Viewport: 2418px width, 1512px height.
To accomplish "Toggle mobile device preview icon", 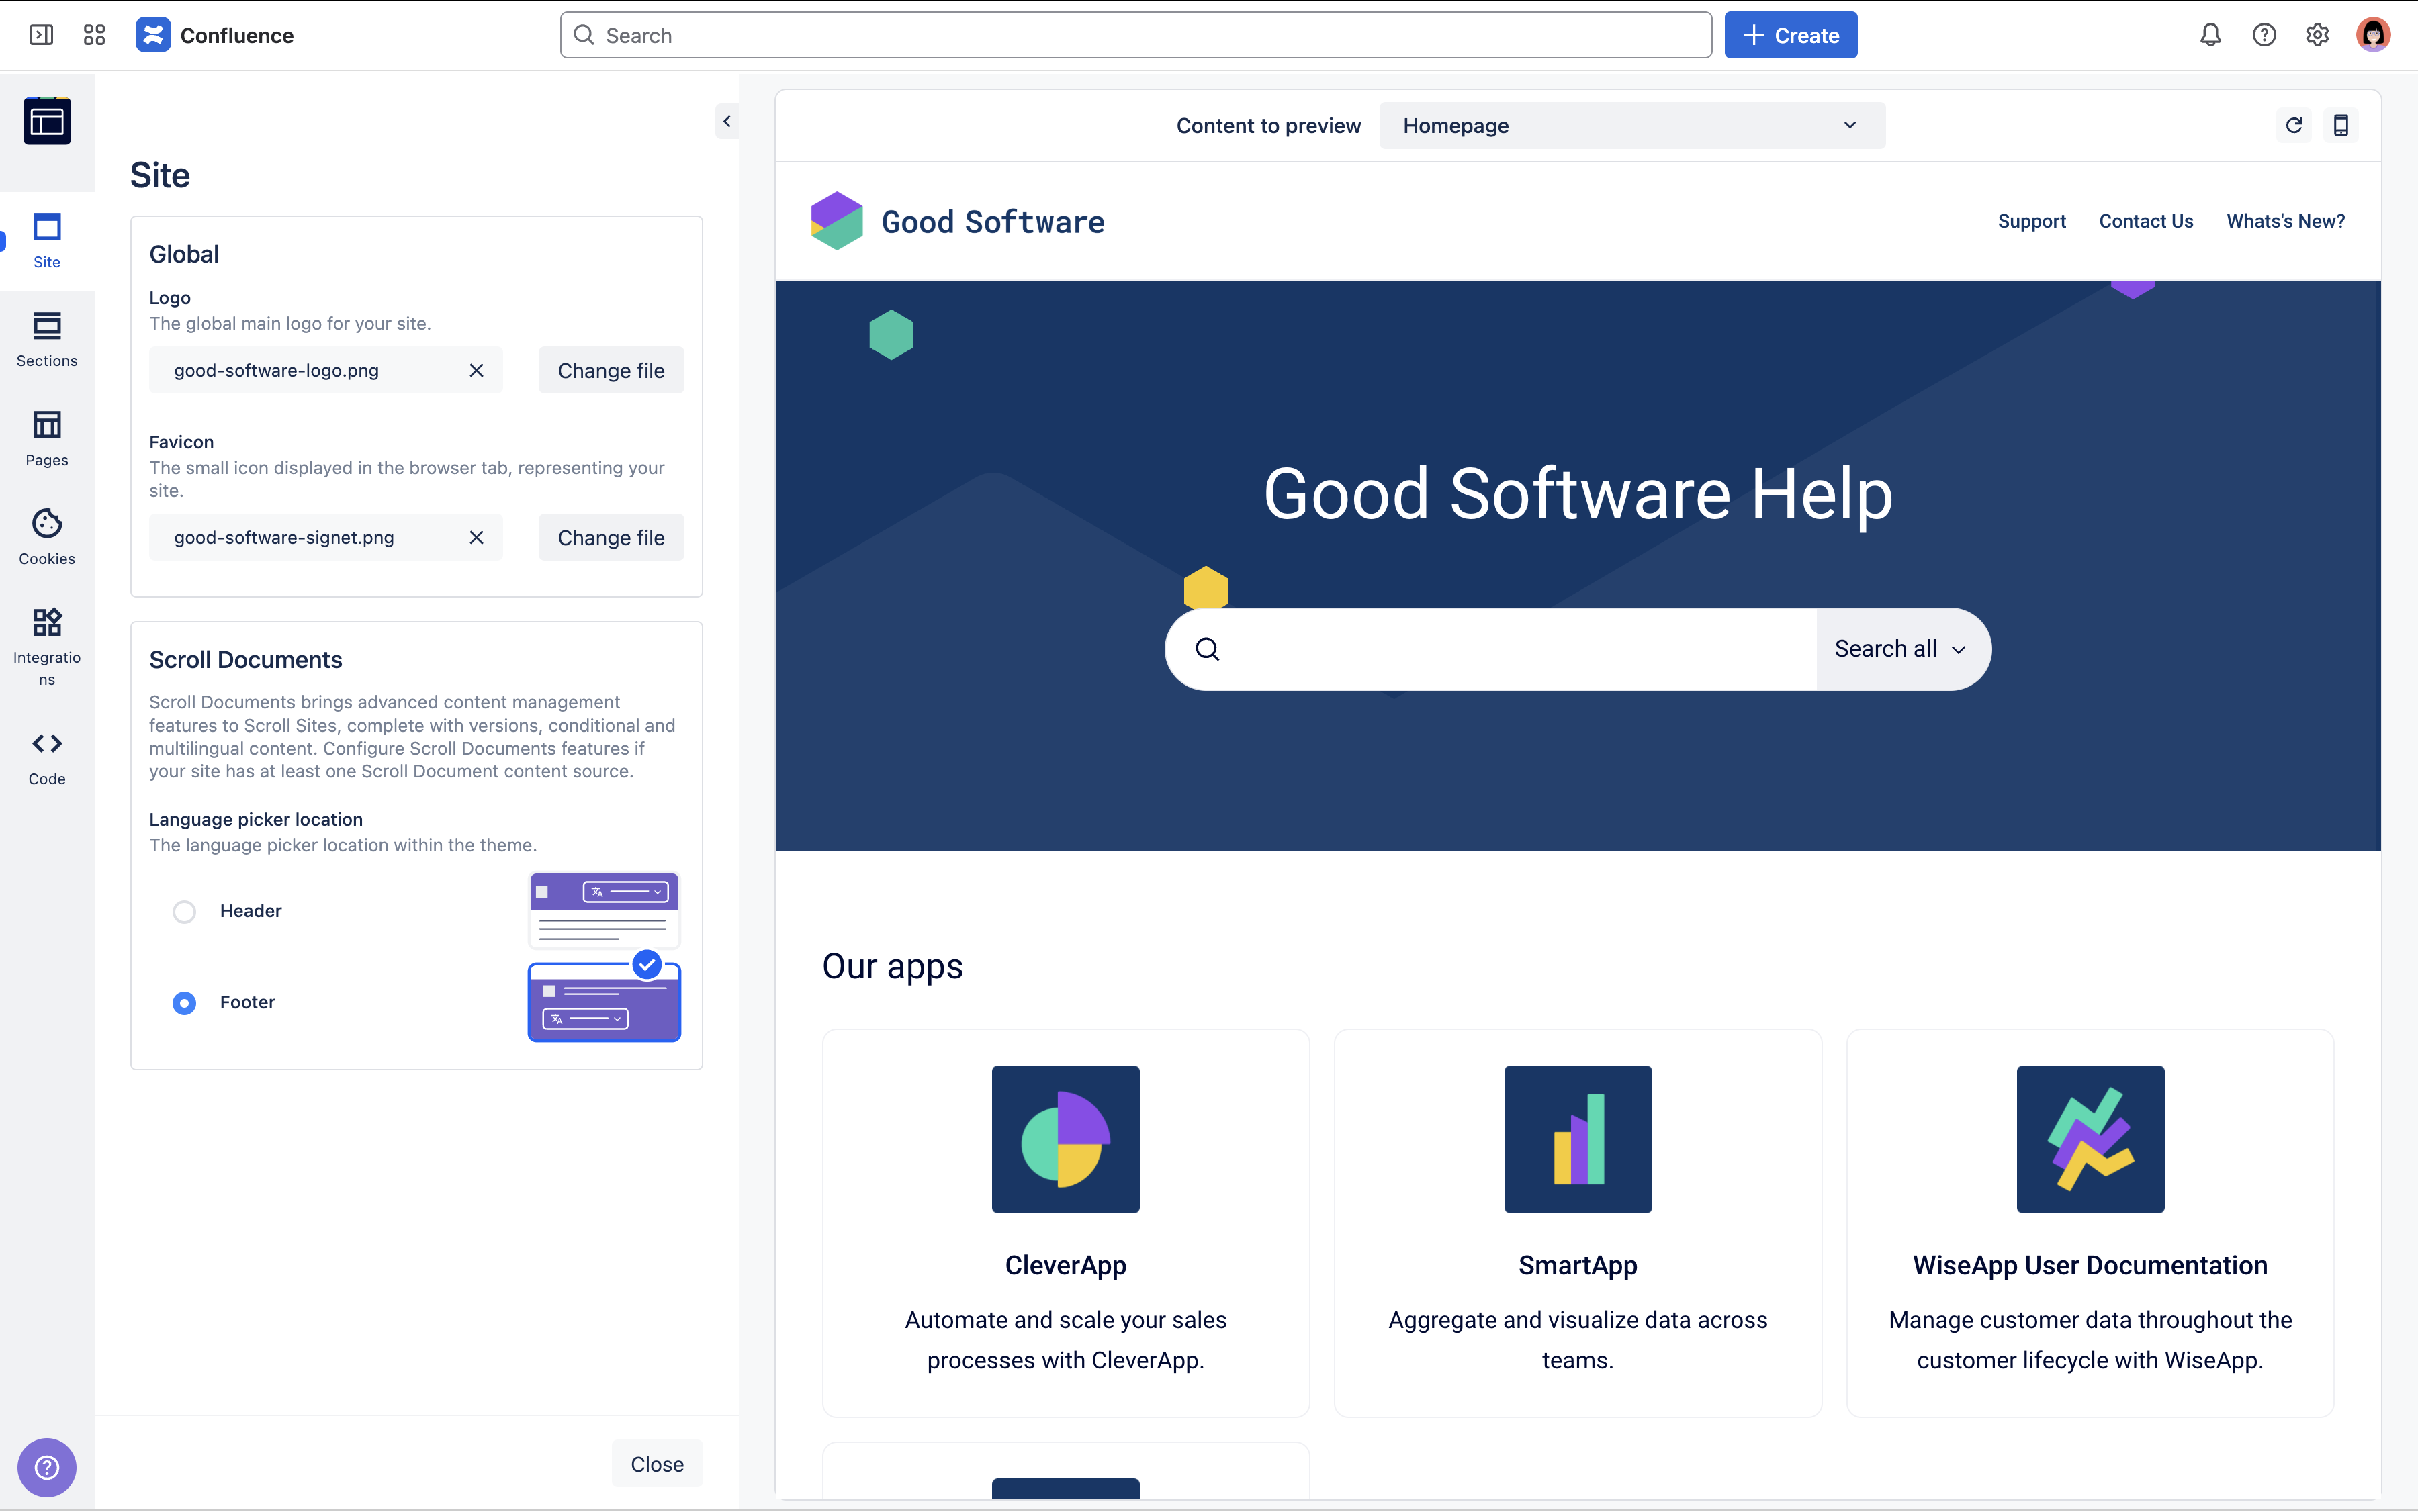I will [x=2341, y=125].
